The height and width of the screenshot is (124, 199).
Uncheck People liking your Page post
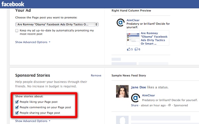click(x=17, y=102)
